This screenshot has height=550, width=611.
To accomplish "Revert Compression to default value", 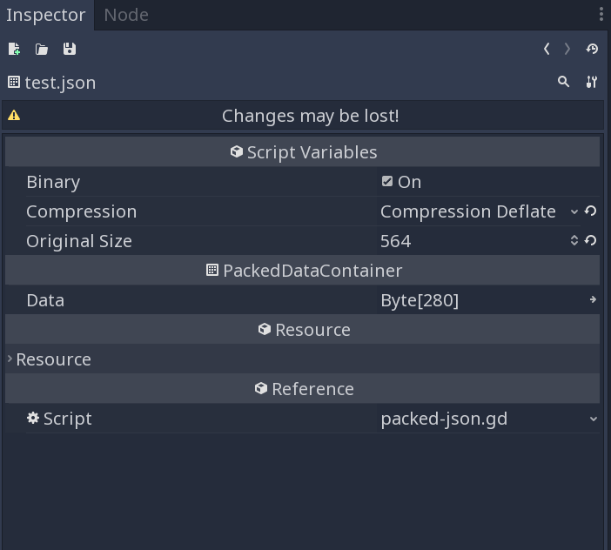I will pos(591,211).
